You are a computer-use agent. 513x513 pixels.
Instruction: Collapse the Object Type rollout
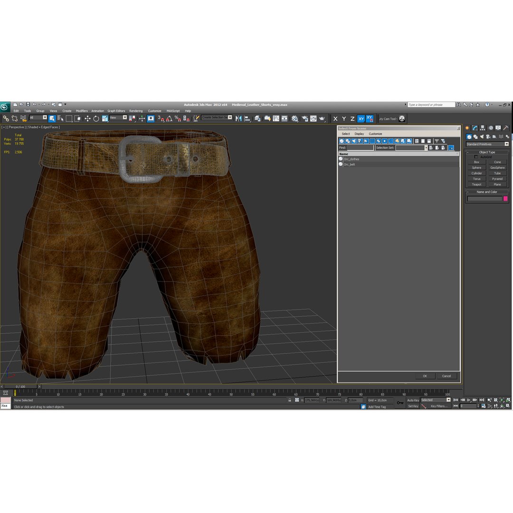point(487,152)
